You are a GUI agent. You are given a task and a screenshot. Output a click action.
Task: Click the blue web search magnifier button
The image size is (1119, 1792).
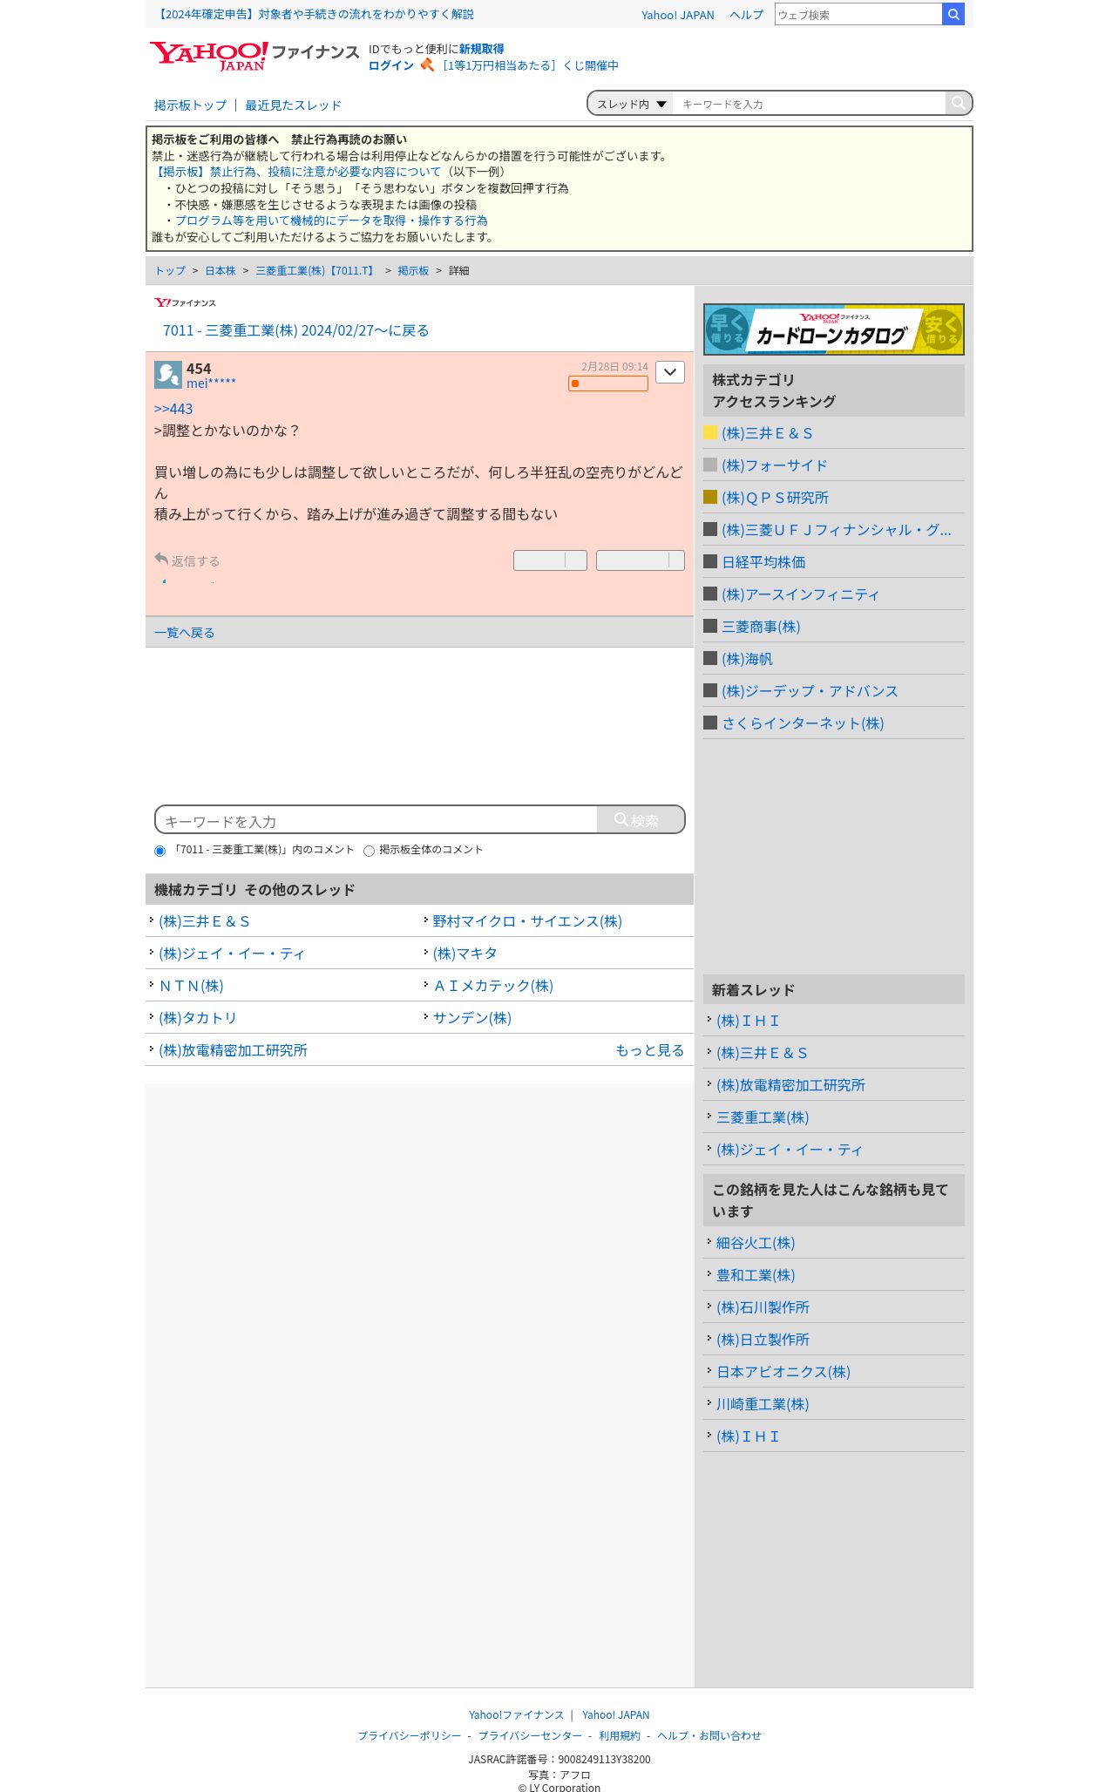[953, 14]
